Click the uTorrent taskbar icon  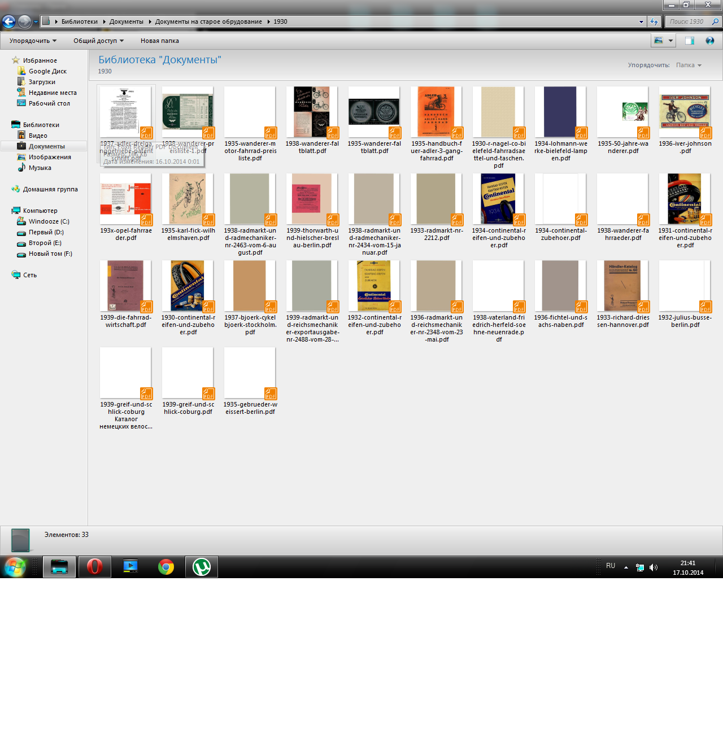pos(202,566)
